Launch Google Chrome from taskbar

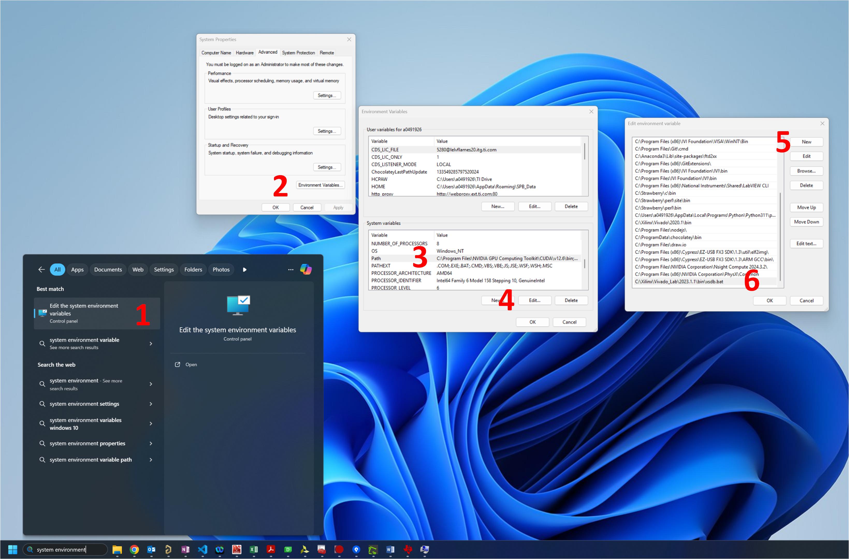[134, 549]
